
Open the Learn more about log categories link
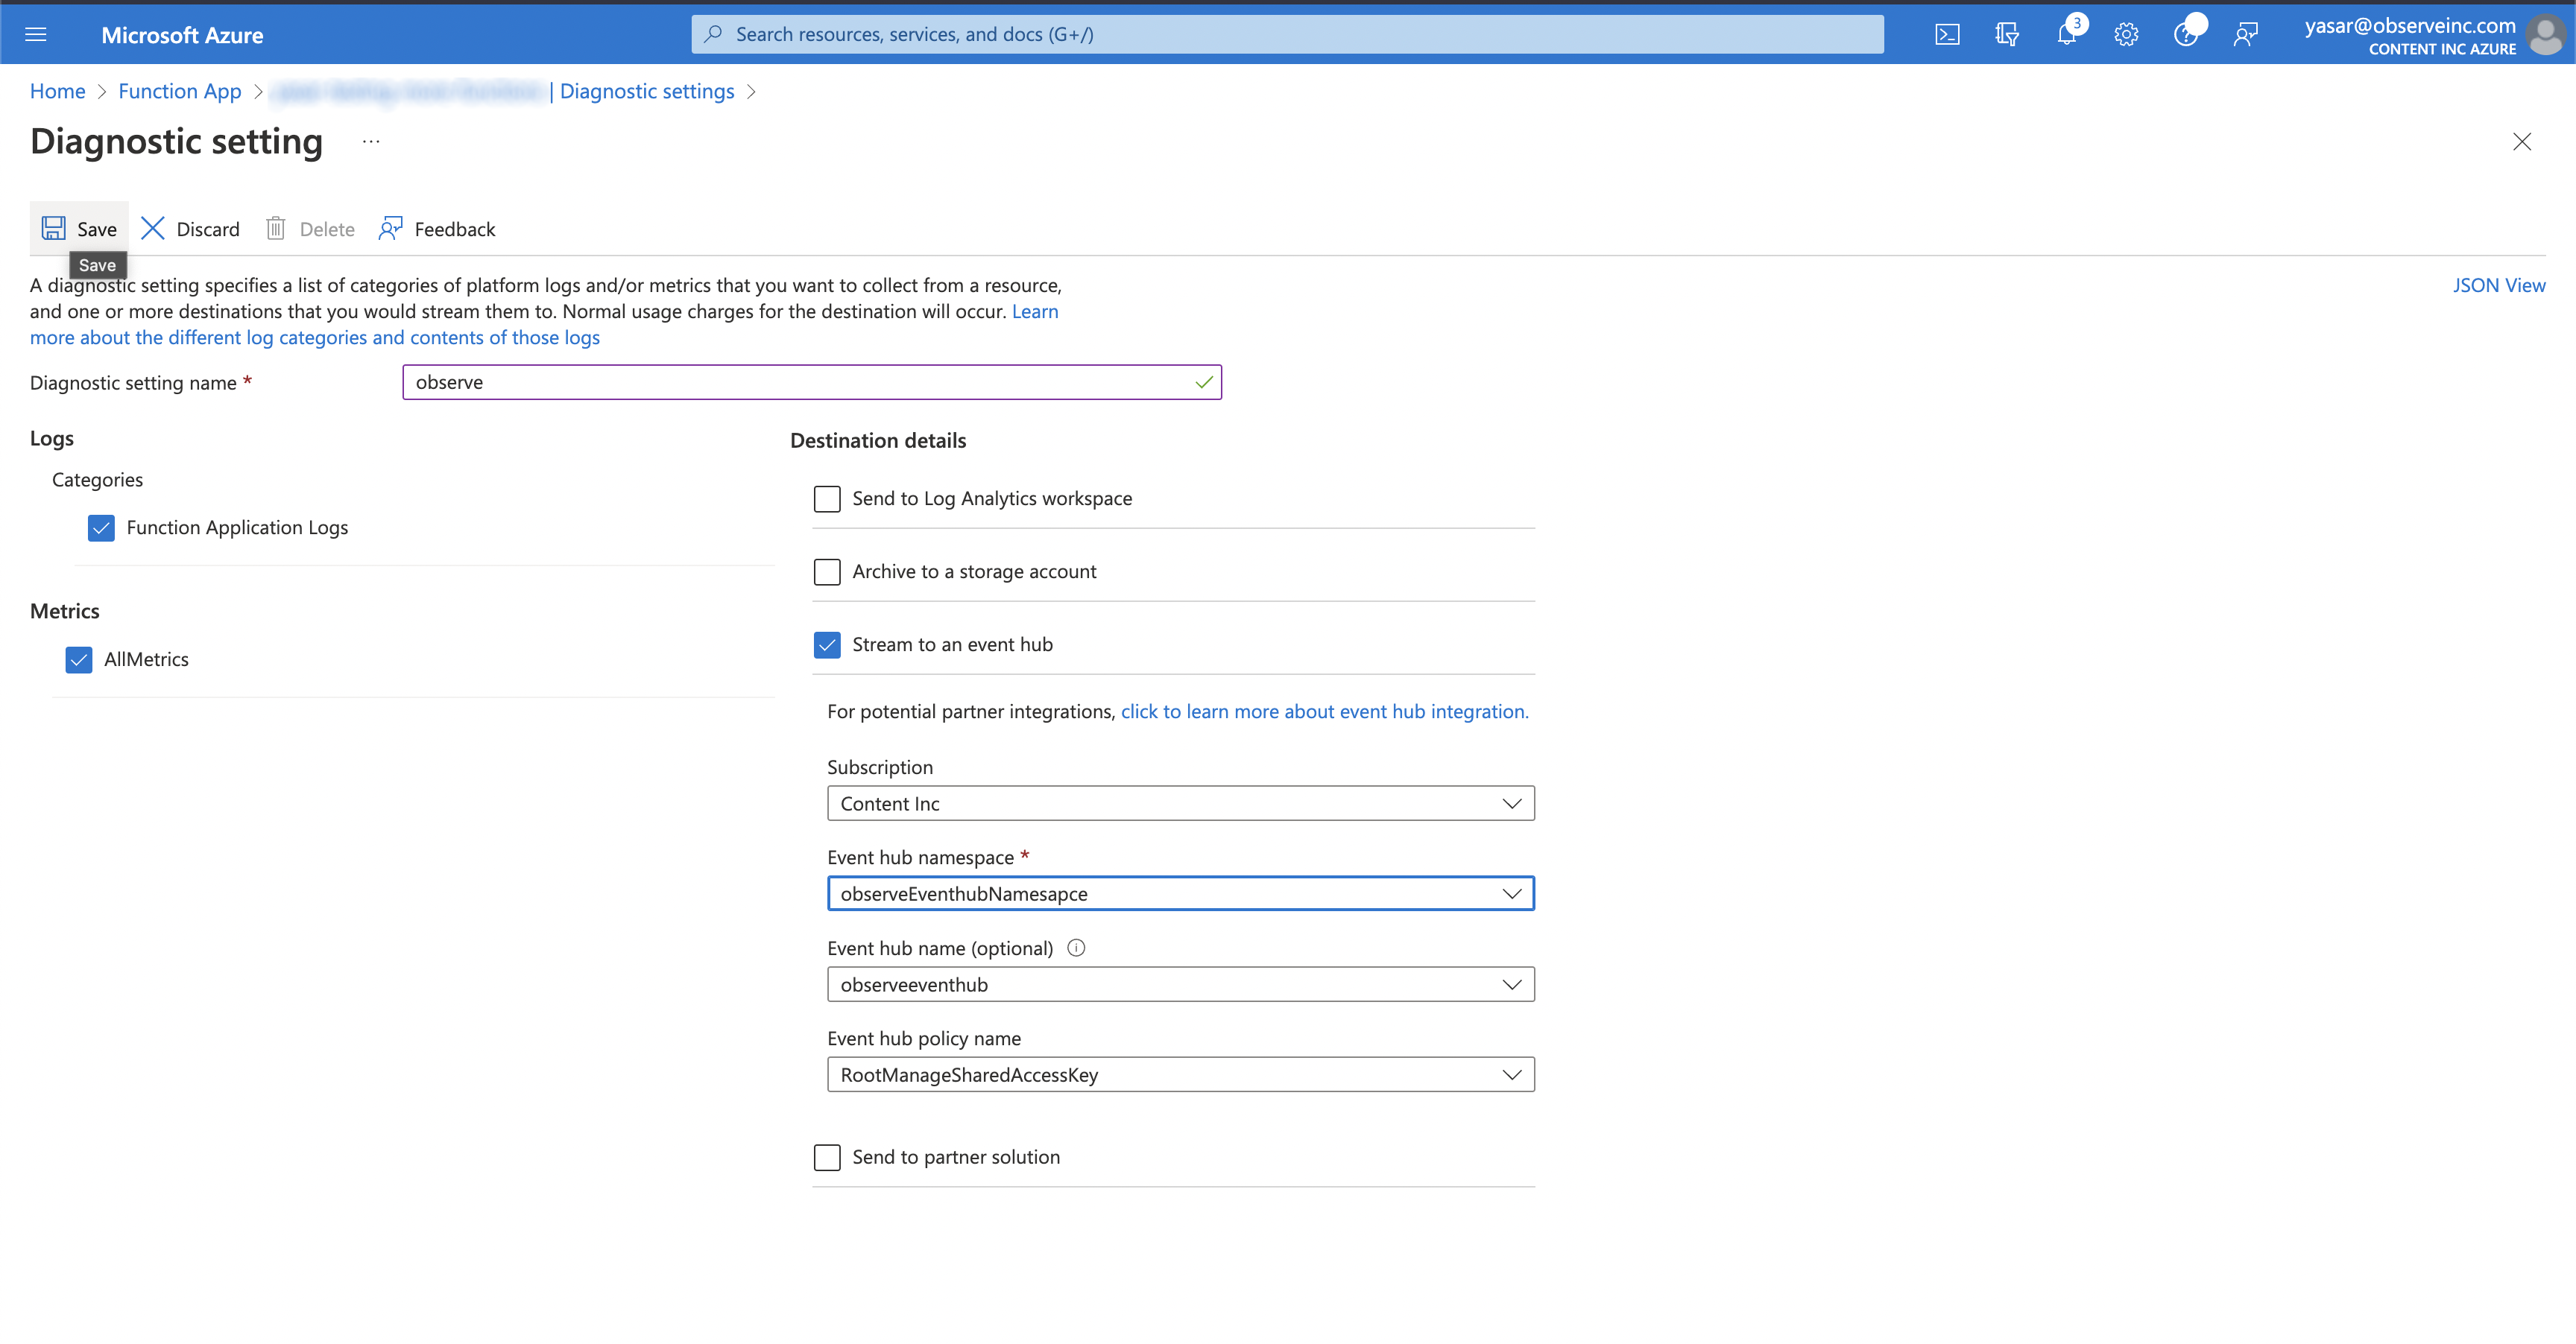314,337
